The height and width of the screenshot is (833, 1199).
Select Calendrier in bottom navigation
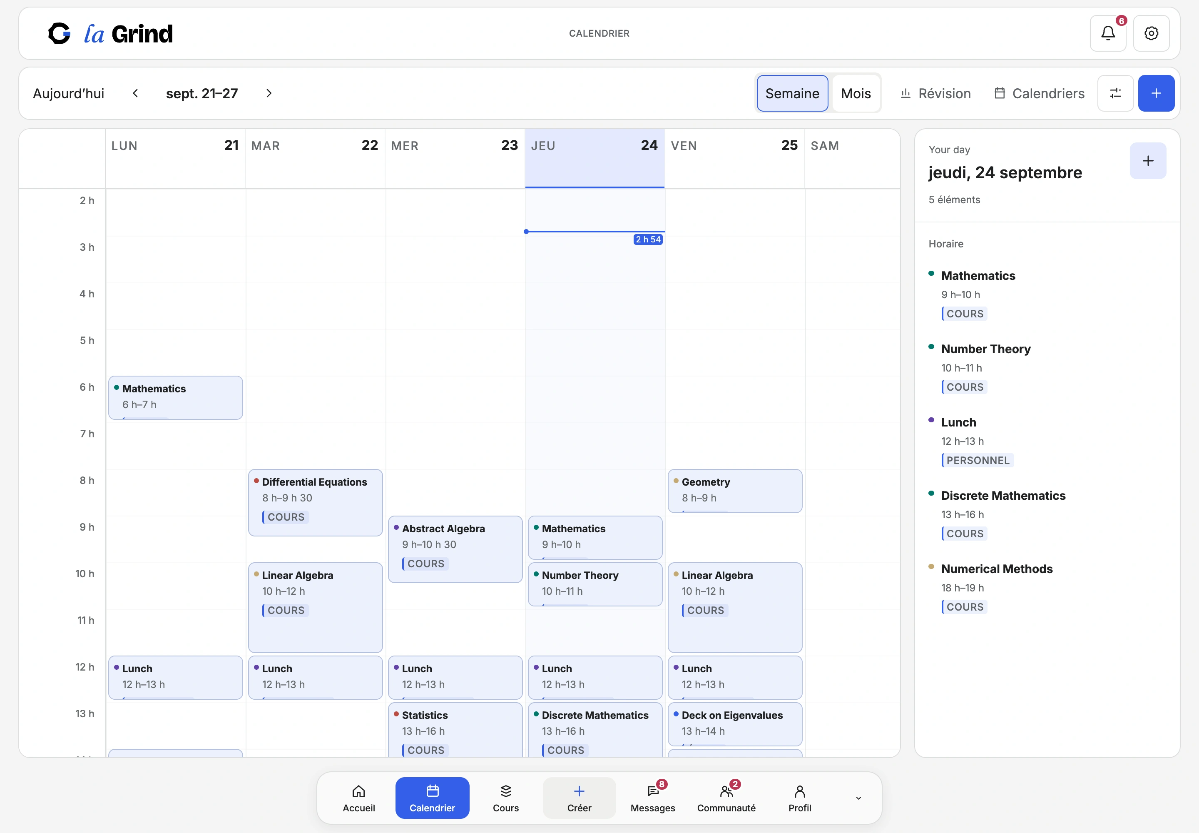432,798
